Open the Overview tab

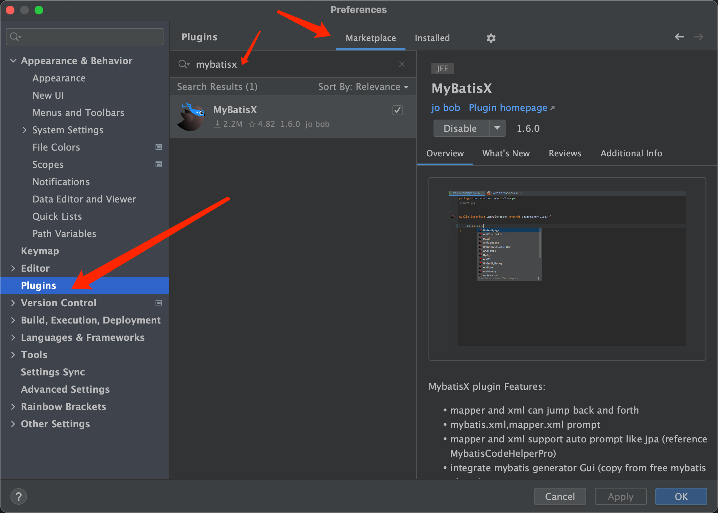(445, 153)
